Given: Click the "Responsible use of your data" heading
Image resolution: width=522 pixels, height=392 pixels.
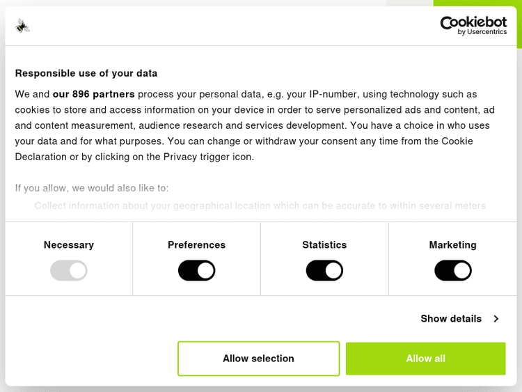Looking at the screenshot, I should point(86,73).
